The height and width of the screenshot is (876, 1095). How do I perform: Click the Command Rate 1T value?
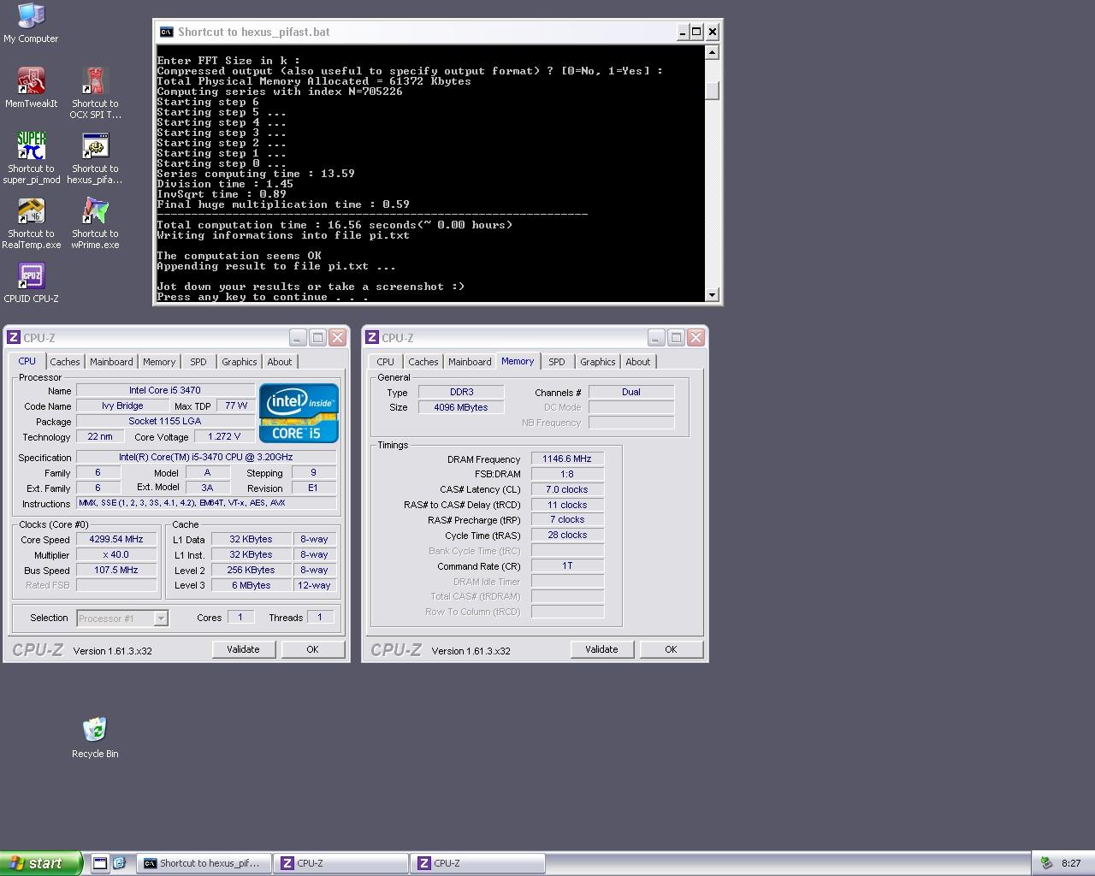(x=567, y=565)
